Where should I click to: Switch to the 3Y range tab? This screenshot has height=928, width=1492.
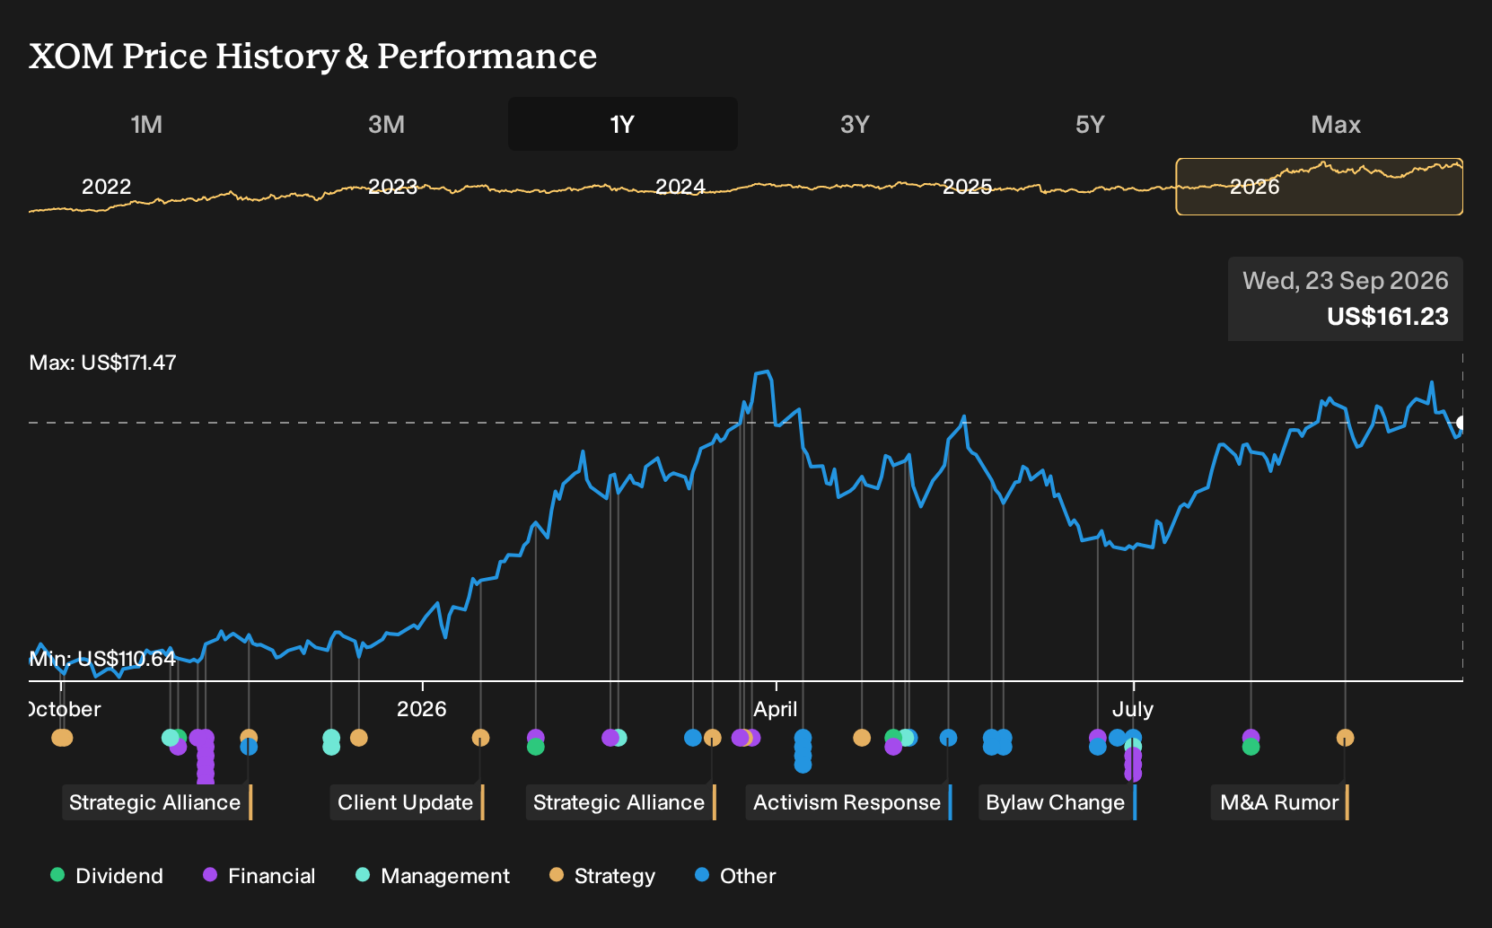point(855,125)
